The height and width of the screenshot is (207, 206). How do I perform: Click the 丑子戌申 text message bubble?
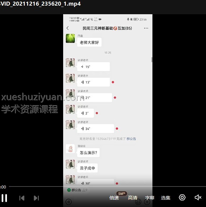click(88, 168)
